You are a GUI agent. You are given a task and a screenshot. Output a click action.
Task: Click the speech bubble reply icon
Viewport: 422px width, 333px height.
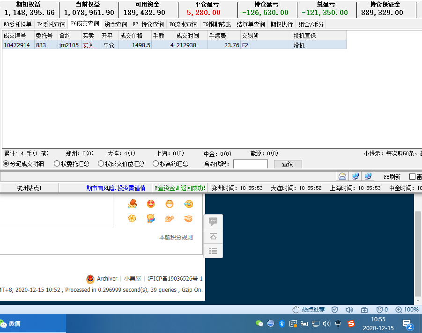[x=213, y=222]
